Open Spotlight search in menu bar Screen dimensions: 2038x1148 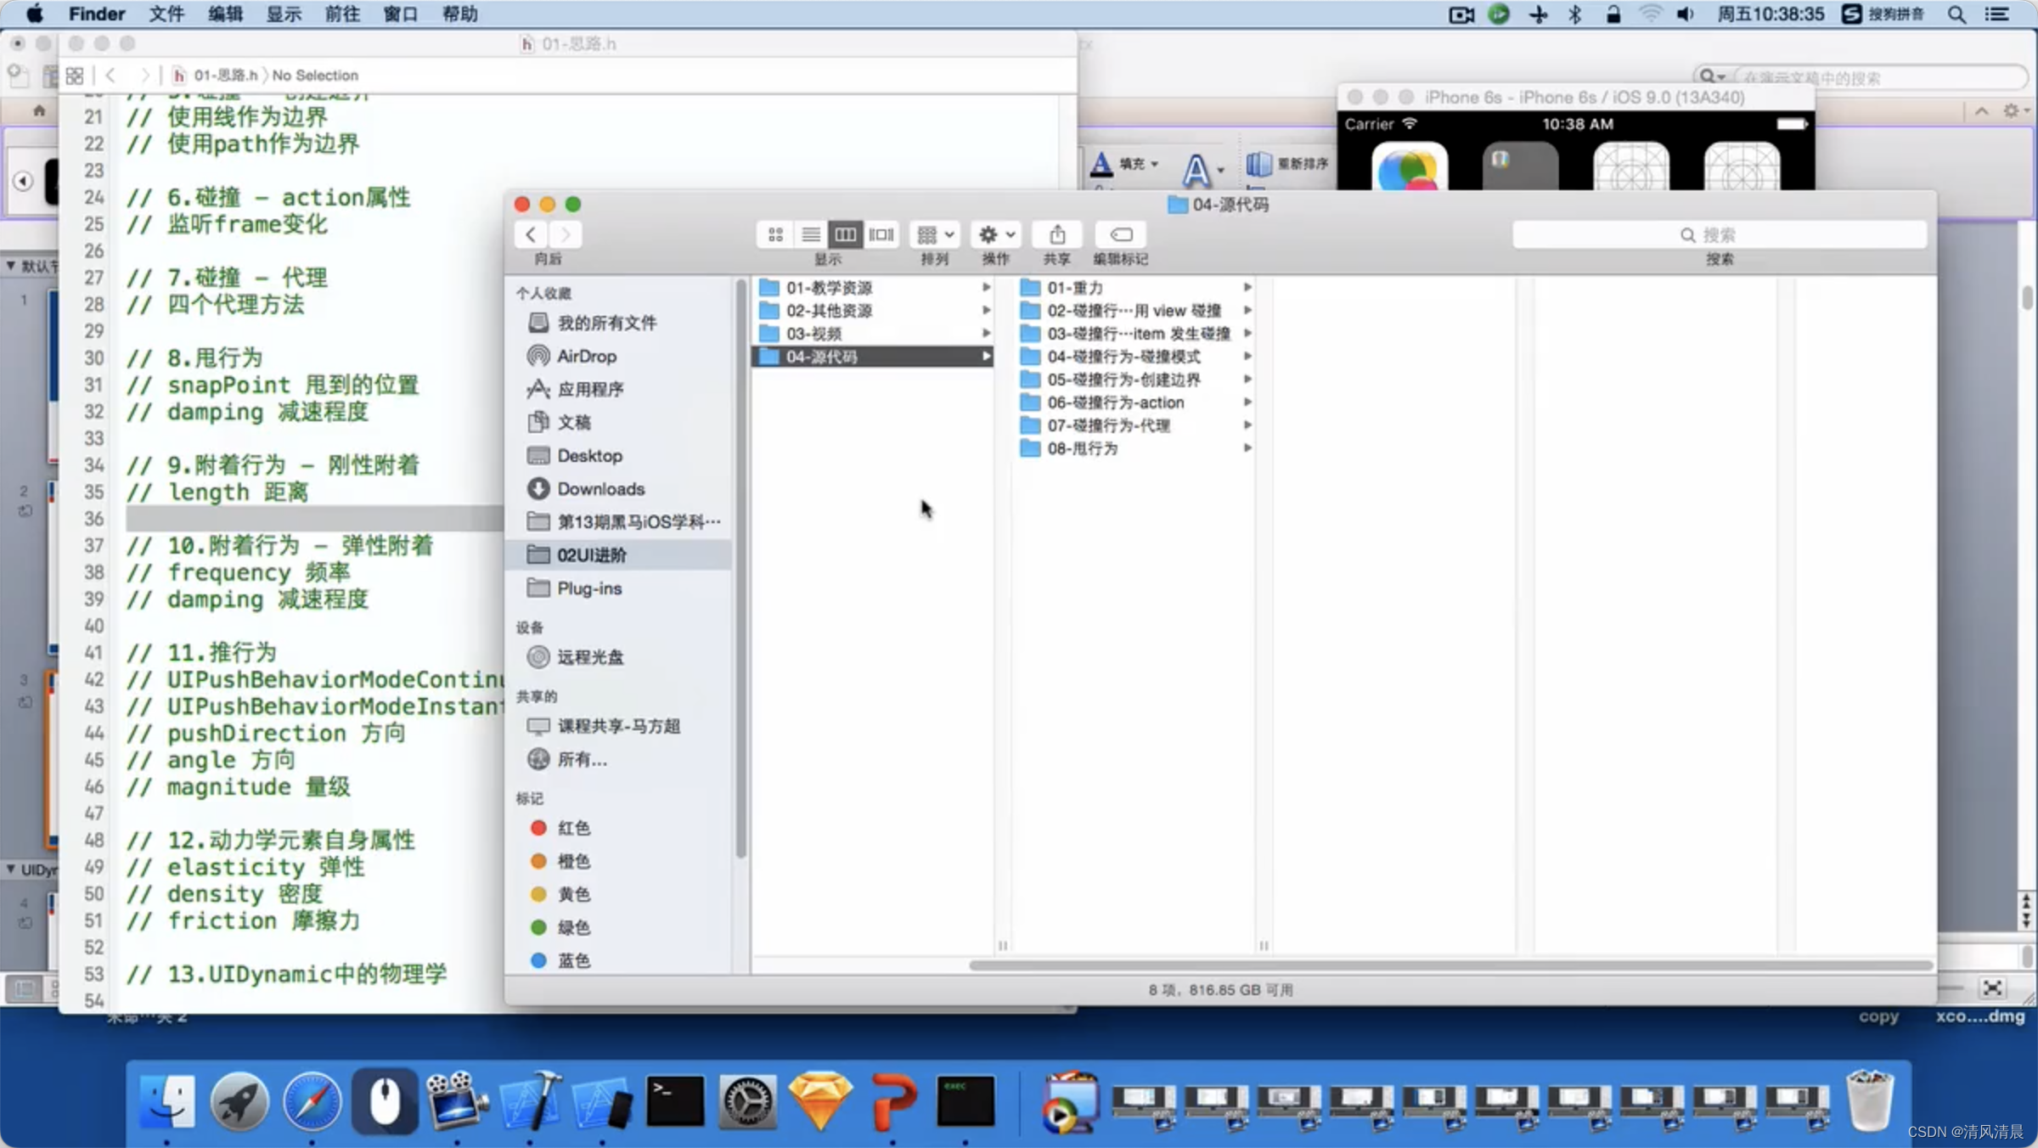(1956, 14)
